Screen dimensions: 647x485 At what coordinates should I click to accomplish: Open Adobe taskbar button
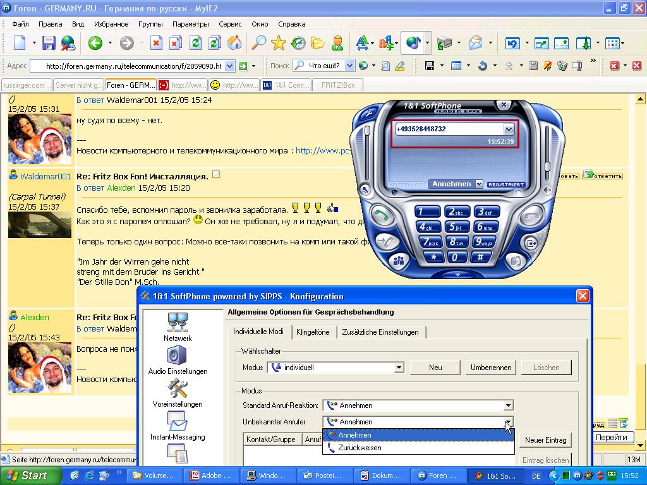click(212, 476)
